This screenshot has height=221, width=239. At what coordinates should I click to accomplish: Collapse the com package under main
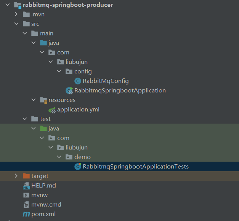click(x=42, y=52)
